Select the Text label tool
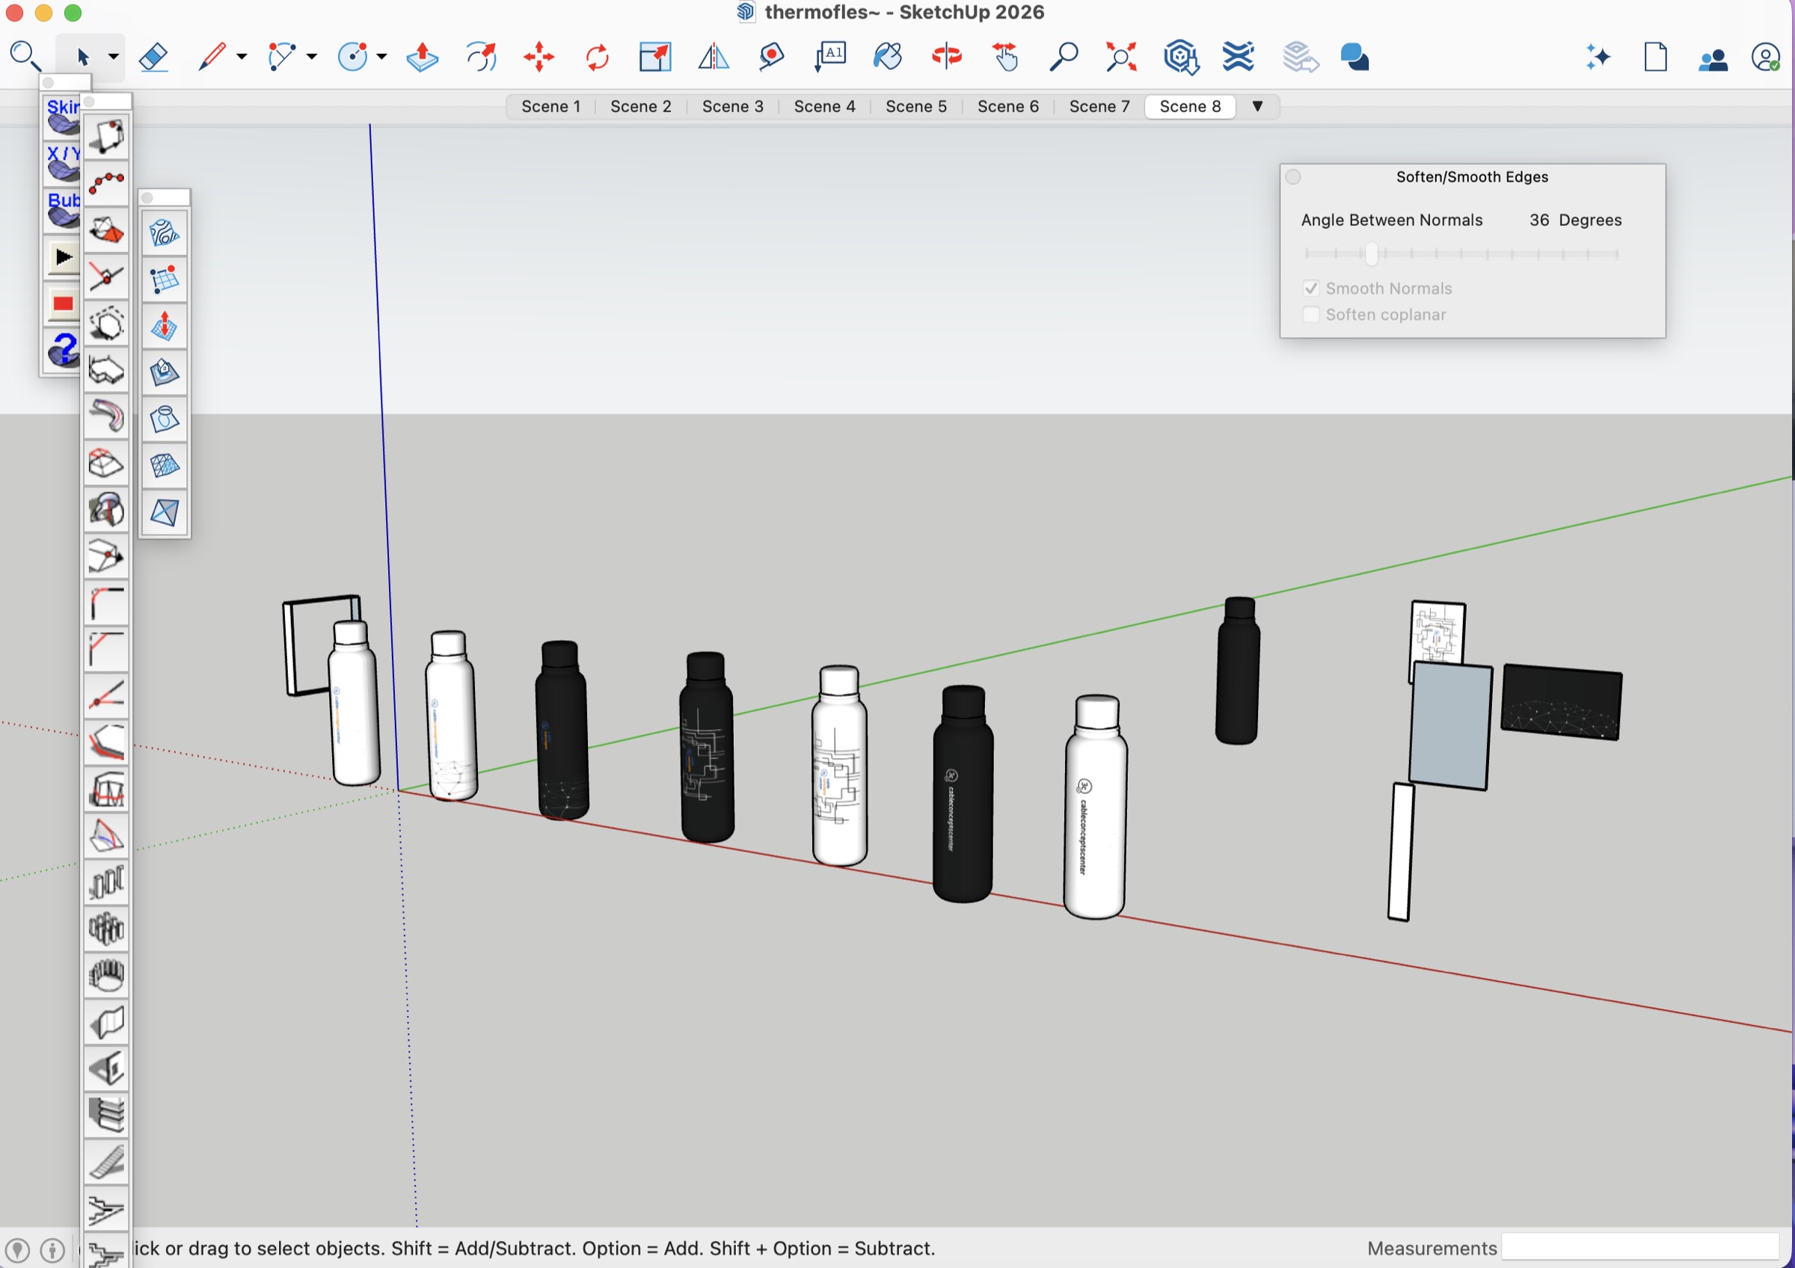1795x1268 pixels. coord(830,57)
